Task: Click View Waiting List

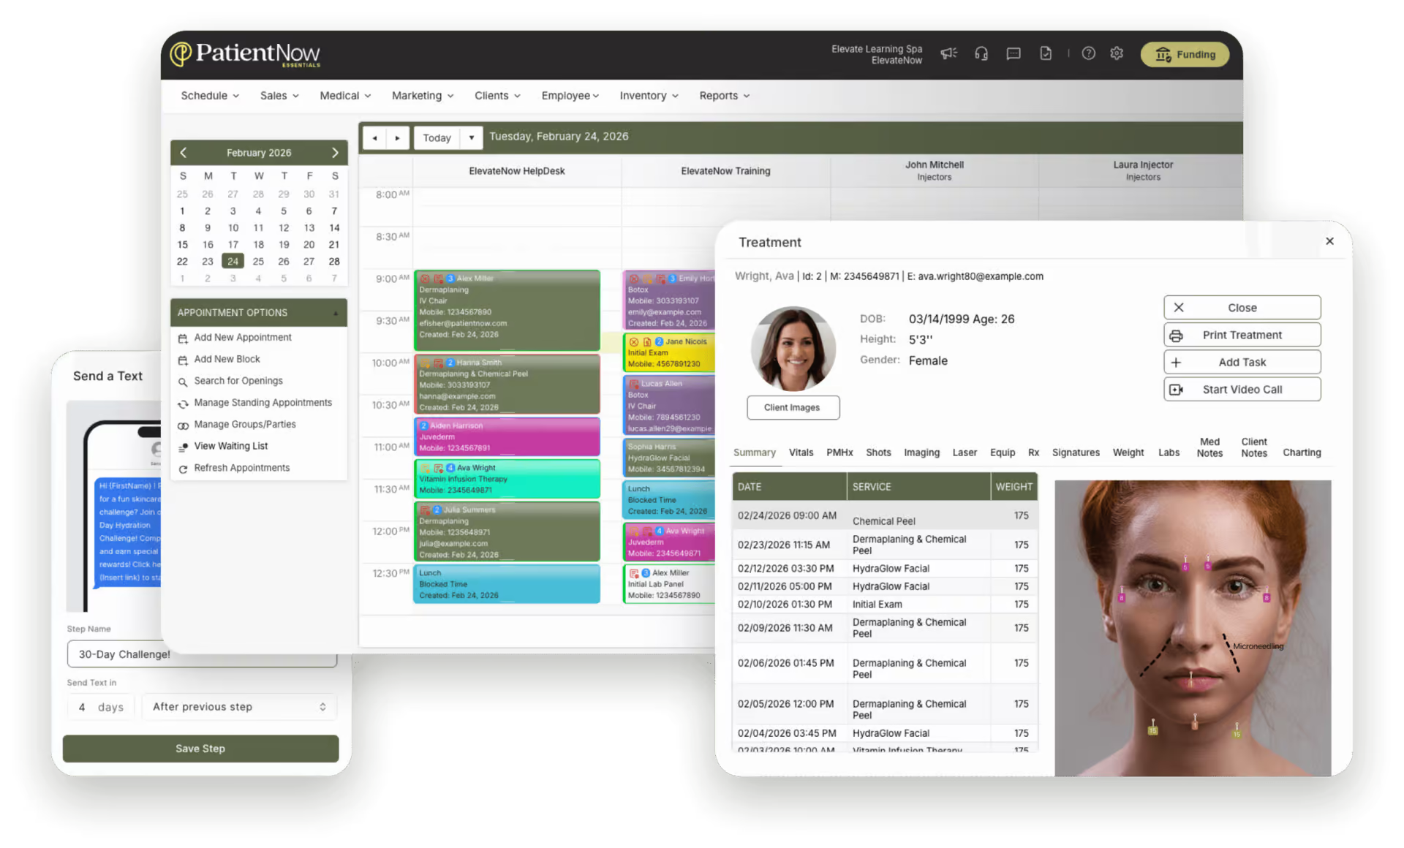Action: click(230, 447)
